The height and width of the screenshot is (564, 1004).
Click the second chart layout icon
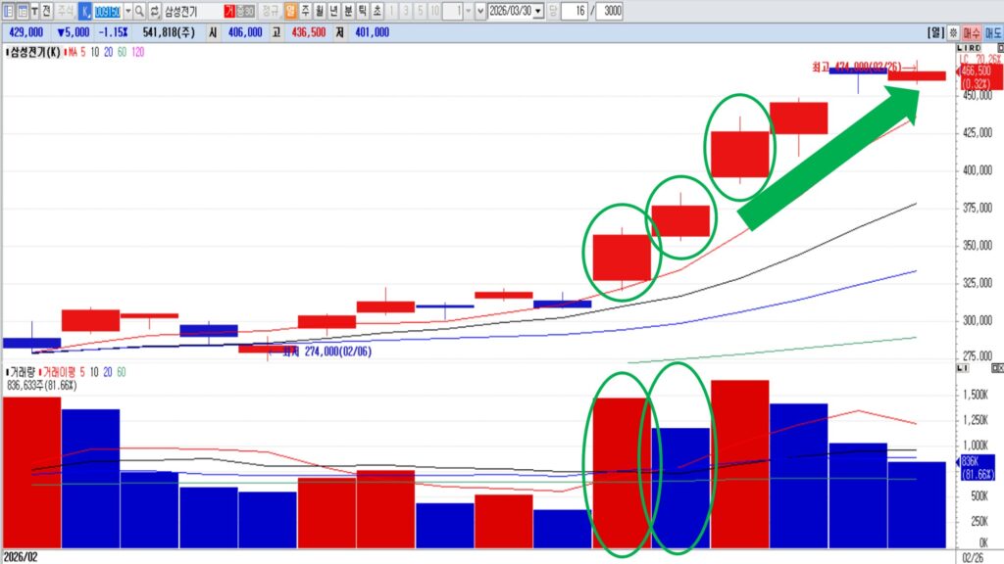(x=22, y=11)
